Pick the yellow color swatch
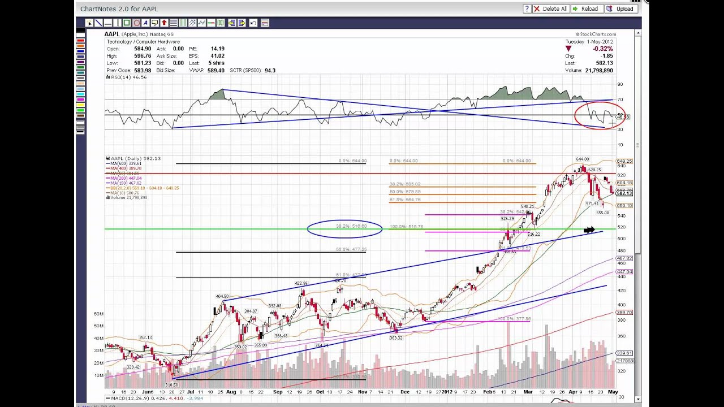The width and height of the screenshot is (724, 407). [80, 105]
